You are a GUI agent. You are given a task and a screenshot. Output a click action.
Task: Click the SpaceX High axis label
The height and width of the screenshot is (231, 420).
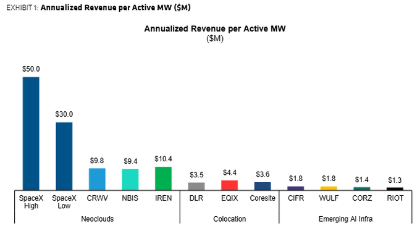[x=31, y=202]
